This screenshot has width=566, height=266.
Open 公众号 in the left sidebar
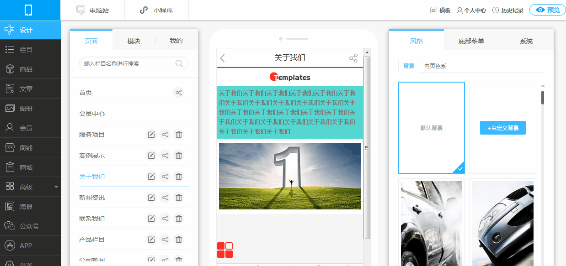30,226
